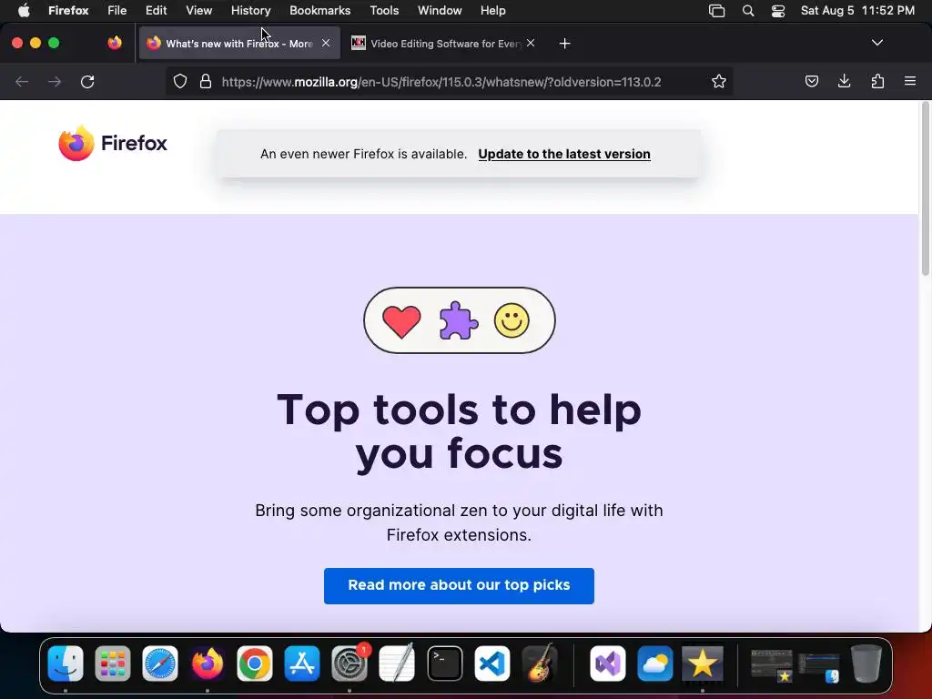Click Update to the latest version link
Screen dimensions: 932x699
[x=564, y=154]
